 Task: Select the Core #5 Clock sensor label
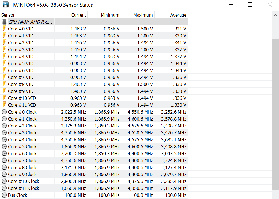pyautogui.click(x=22, y=147)
